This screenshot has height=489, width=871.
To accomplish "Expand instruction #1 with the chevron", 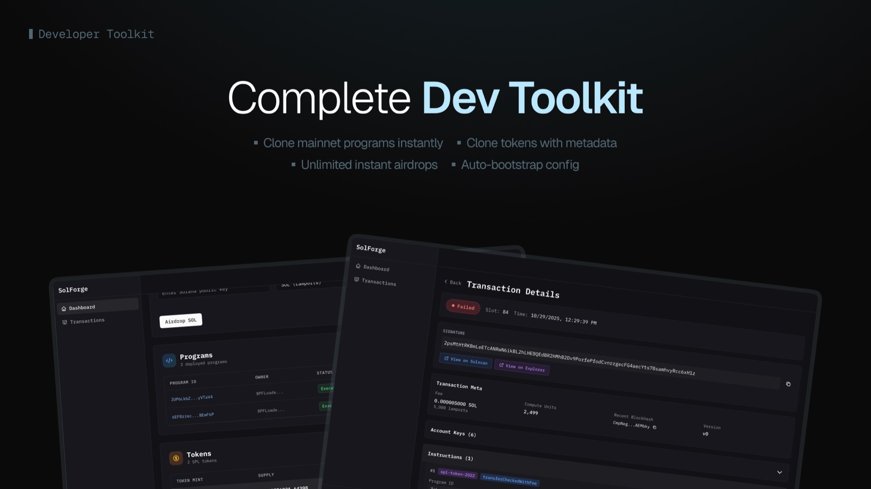I will [x=780, y=472].
